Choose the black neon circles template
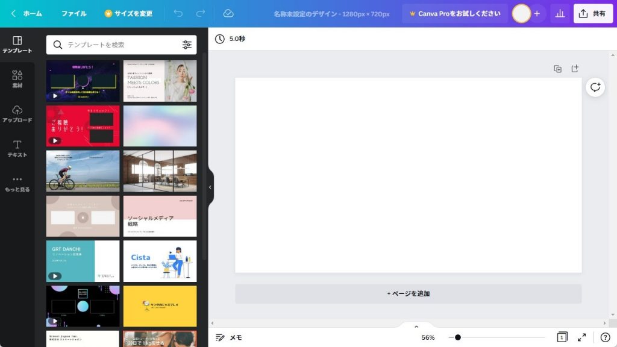 point(83,306)
